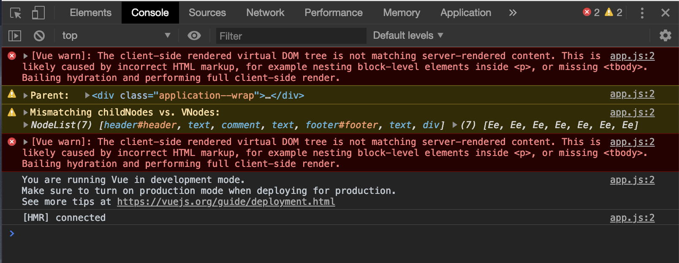The width and height of the screenshot is (679, 263).
Task: Open the top context dropdown
Action: [x=116, y=36]
